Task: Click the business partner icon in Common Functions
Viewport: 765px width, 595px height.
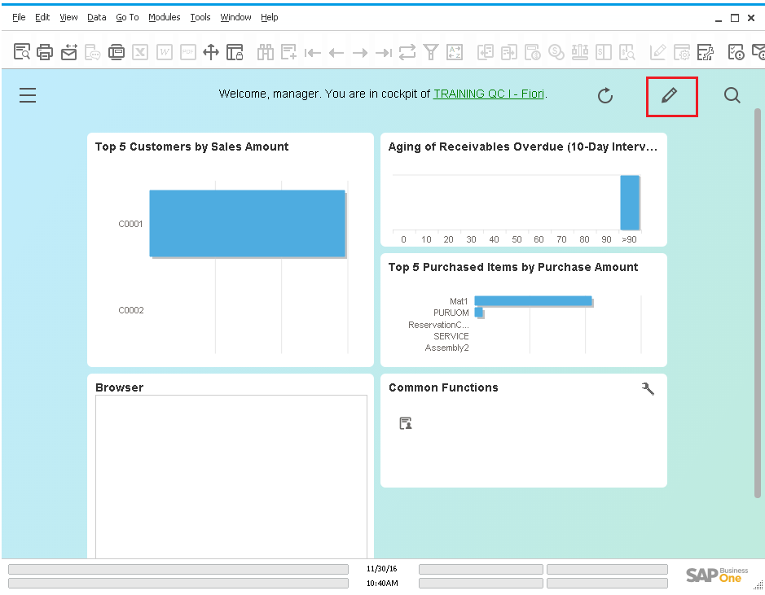Action: tap(406, 422)
